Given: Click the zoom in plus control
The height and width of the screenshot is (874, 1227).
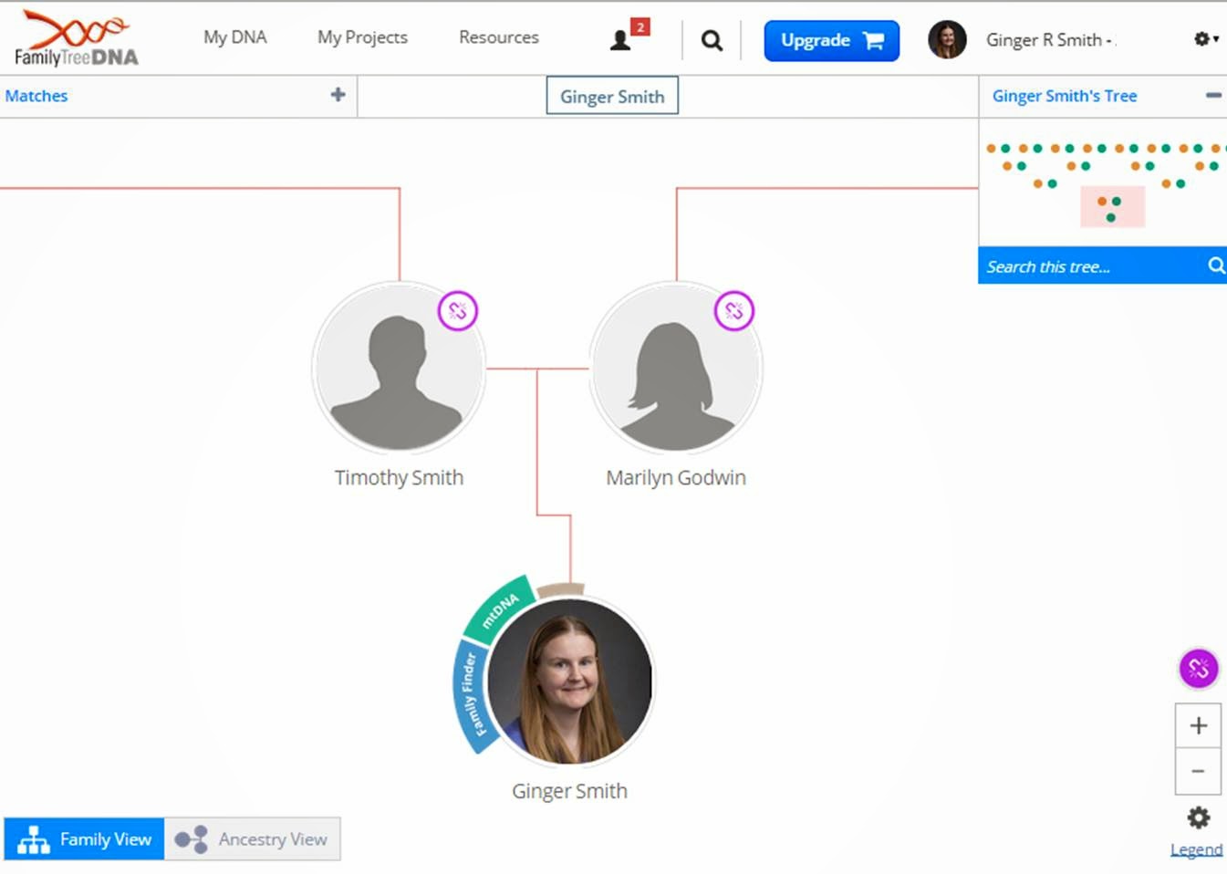Looking at the screenshot, I should (x=1198, y=725).
